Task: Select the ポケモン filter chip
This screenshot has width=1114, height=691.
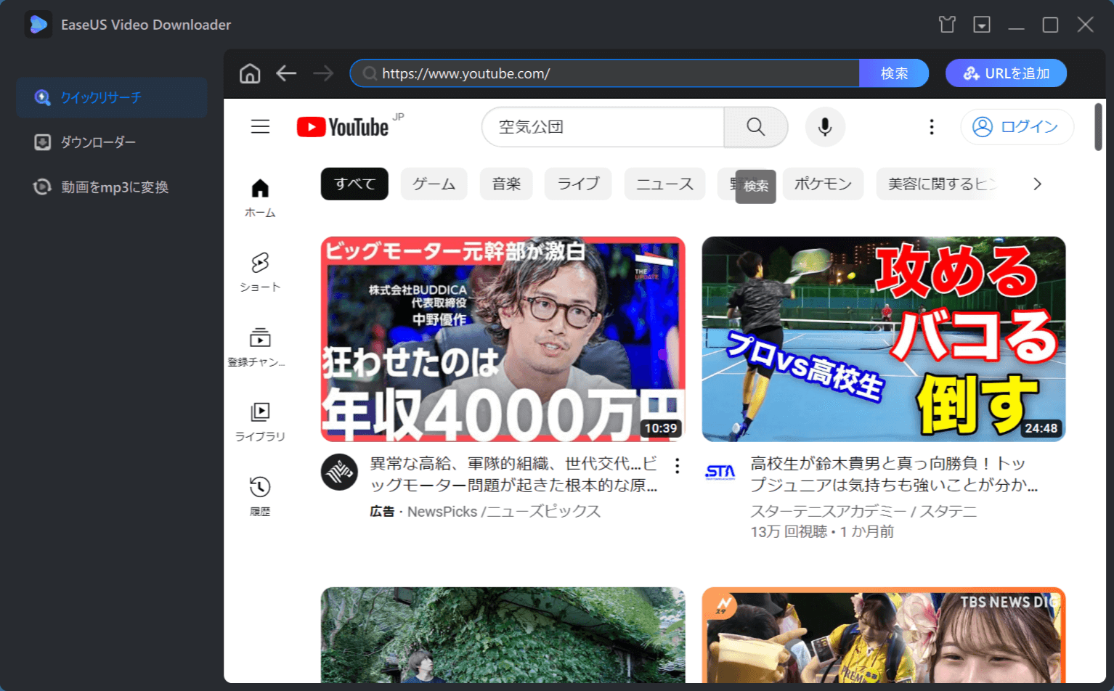Action: (823, 184)
